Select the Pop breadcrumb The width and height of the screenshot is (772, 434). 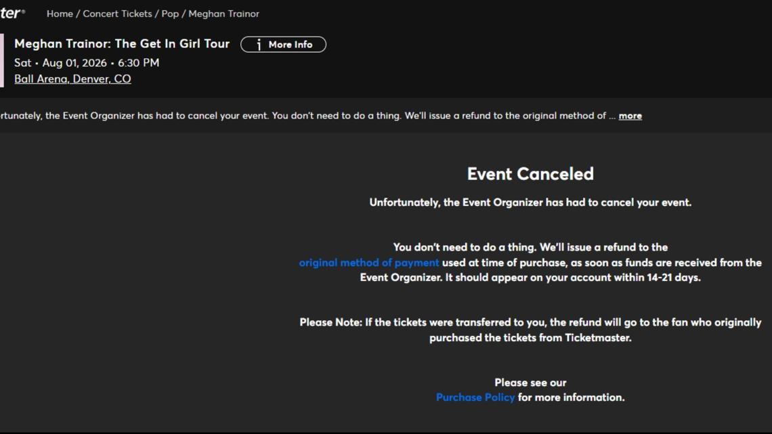click(x=170, y=14)
